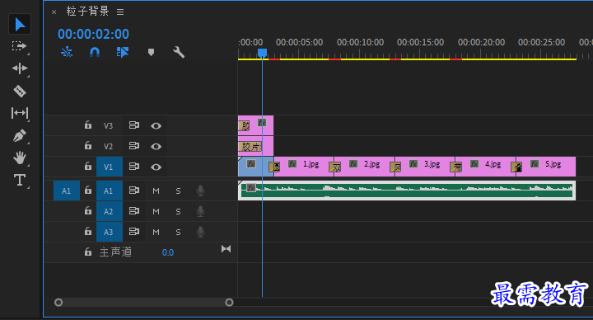Select the Selection arrow tool

coord(20,25)
